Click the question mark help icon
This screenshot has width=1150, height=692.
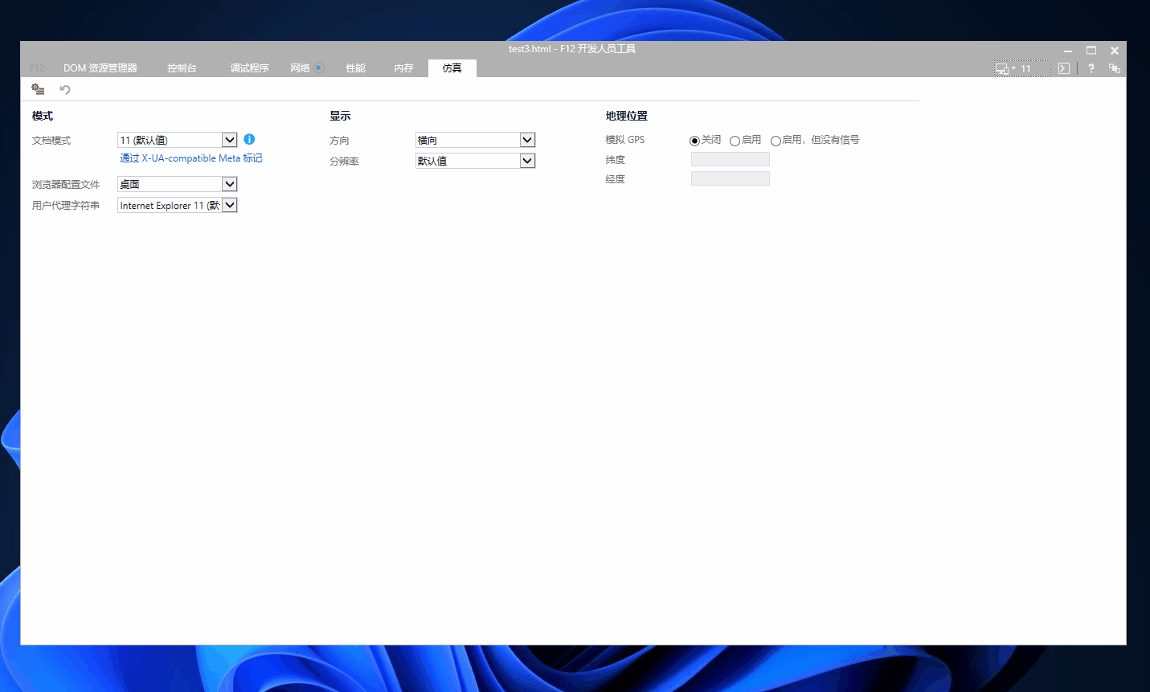(x=1091, y=68)
